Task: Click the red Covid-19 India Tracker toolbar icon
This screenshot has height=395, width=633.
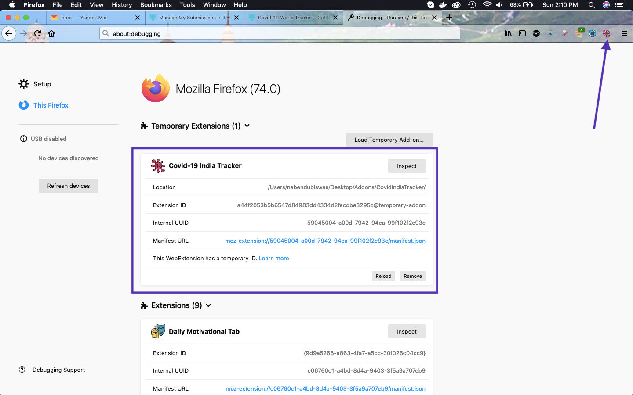Action: (607, 33)
